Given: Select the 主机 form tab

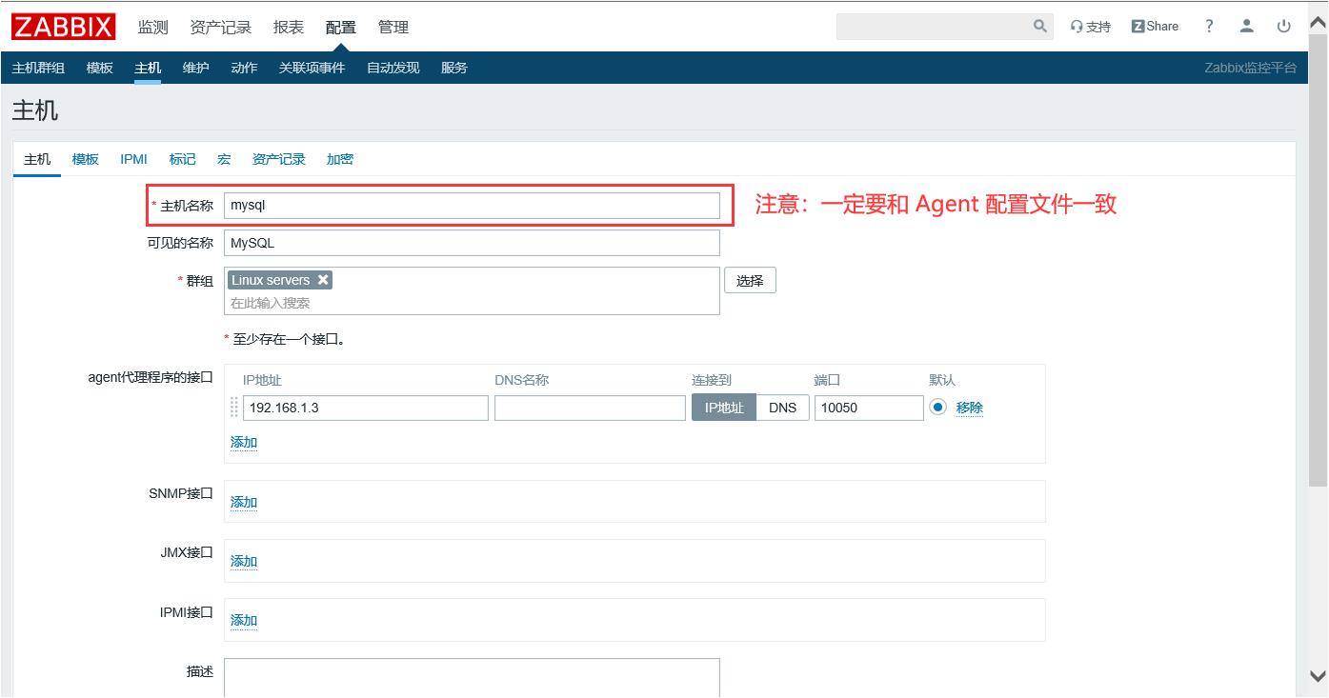Looking at the screenshot, I should 37,159.
